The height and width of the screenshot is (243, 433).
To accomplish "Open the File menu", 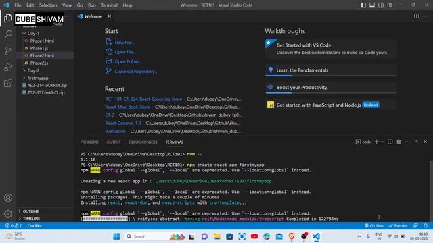I will point(18,5).
